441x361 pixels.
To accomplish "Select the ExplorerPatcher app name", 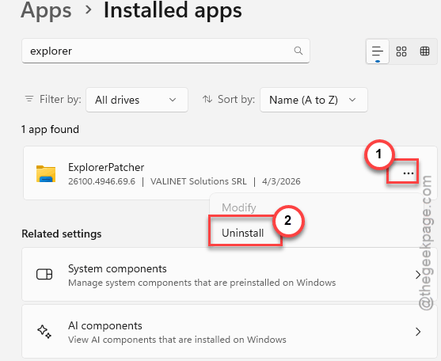I will pyautogui.click(x=106, y=167).
